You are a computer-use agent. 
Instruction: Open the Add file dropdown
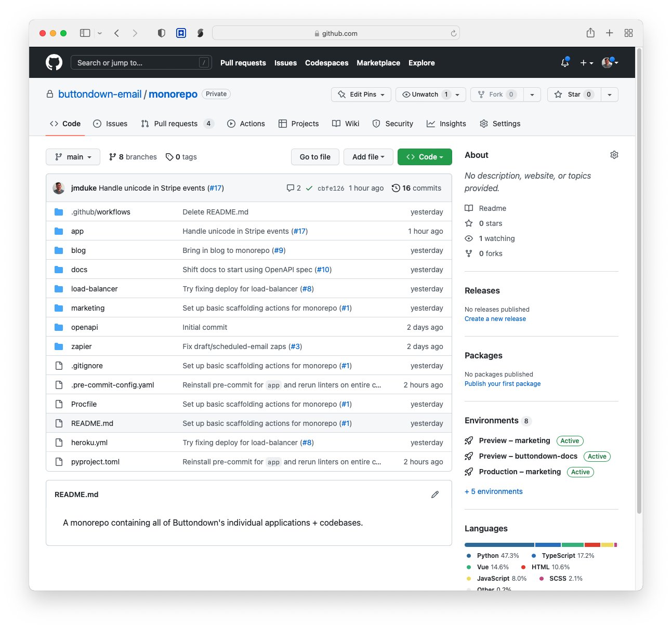click(x=368, y=157)
